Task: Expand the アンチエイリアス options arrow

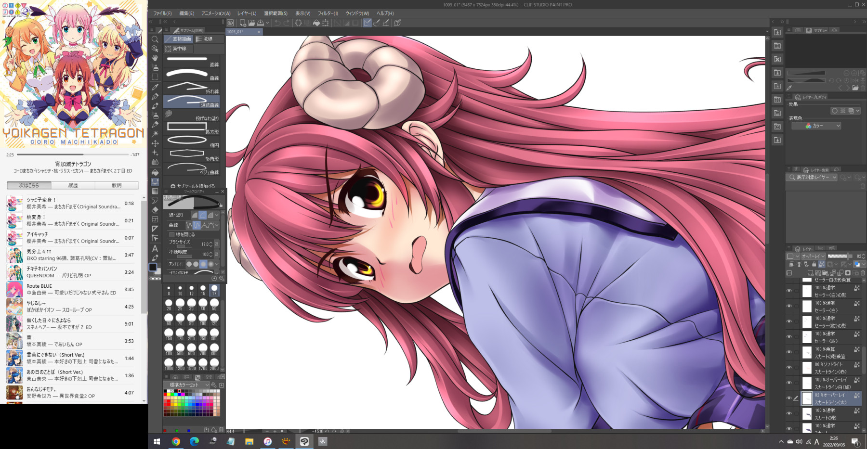Action: (217, 264)
